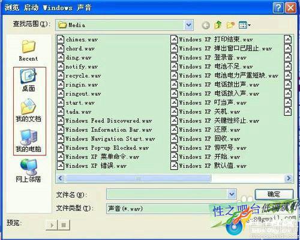Viewport: 300px width, 240px height.
Task: Play the sound preview
Action: 52,225
